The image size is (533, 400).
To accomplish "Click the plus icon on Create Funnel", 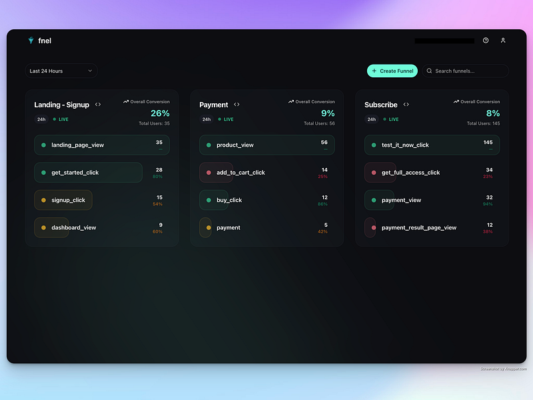I will coord(374,71).
